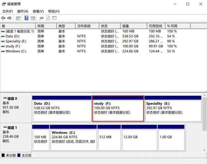Click the Disk Management app icon in title bar
Image resolution: width=207 pixels, height=164 pixels.
click(x=3, y=4)
